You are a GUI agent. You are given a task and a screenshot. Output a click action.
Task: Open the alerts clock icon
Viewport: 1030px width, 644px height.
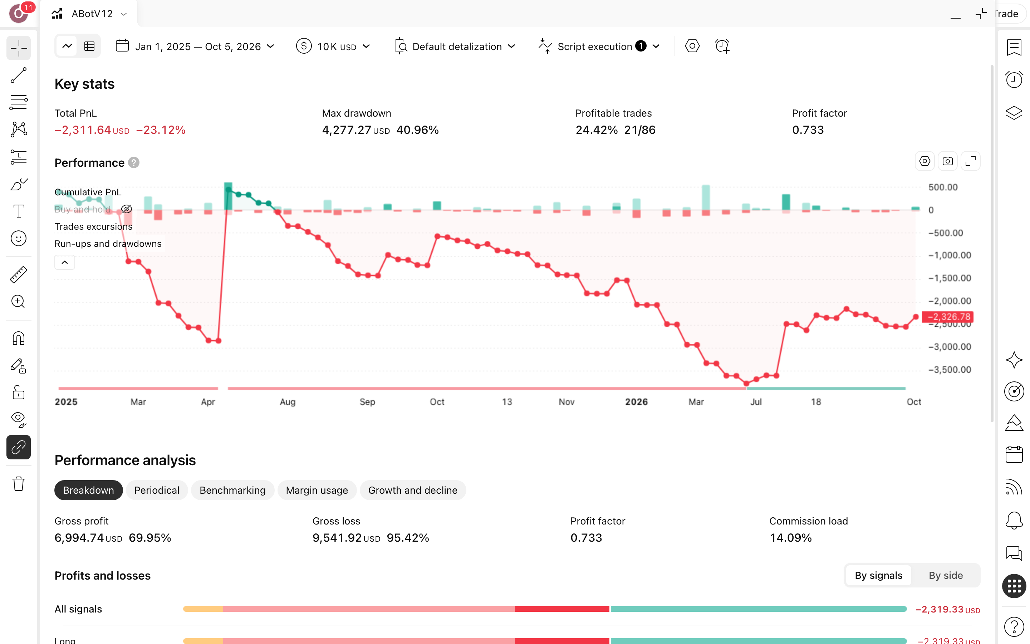coord(1014,80)
